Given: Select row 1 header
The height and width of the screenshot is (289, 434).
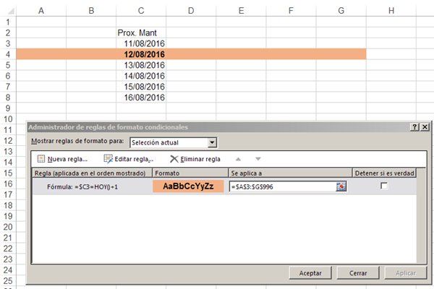Looking at the screenshot, I should 8,22.
